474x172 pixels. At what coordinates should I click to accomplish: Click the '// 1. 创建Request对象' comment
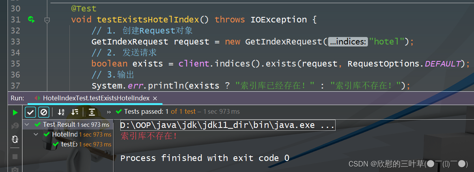[x=142, y=31]
